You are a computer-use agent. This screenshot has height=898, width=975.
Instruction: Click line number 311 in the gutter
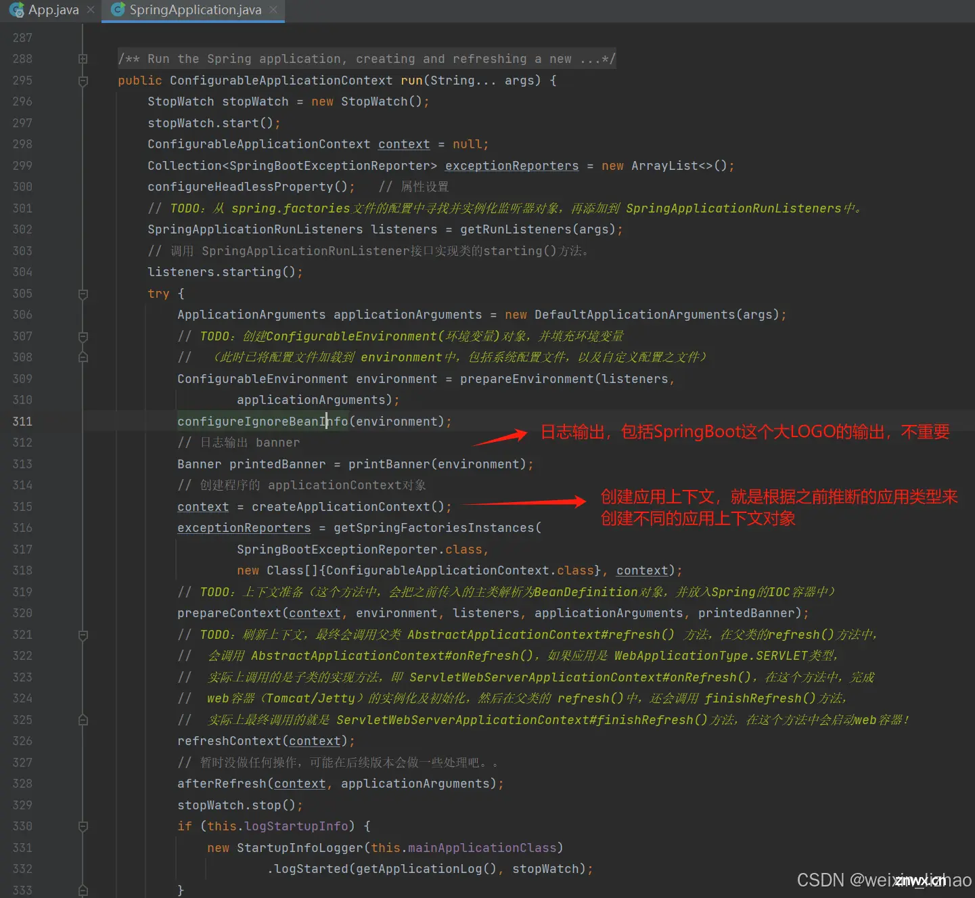click(x=22, y=422)
